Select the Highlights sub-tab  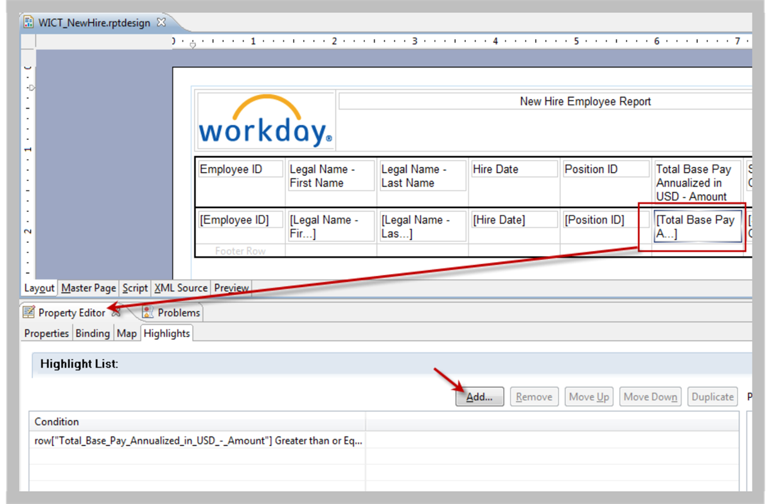click(166, 333)
